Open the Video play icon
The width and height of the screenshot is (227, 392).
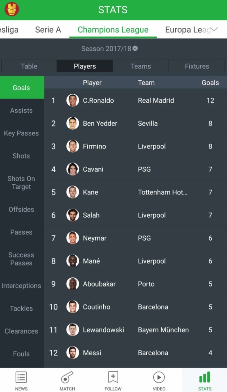click(x=159, y=378)
